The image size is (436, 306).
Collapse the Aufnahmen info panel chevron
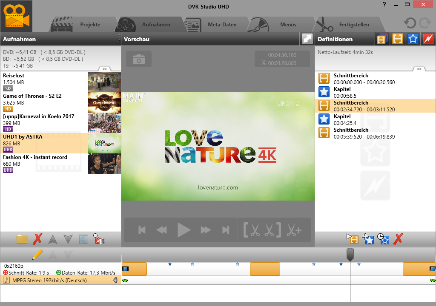(x=104, y=68)
